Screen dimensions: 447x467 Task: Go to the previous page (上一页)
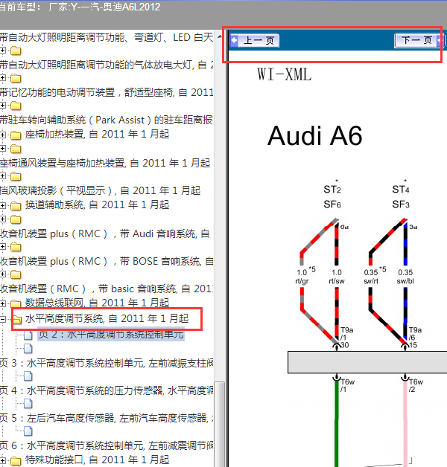[254, 40]
